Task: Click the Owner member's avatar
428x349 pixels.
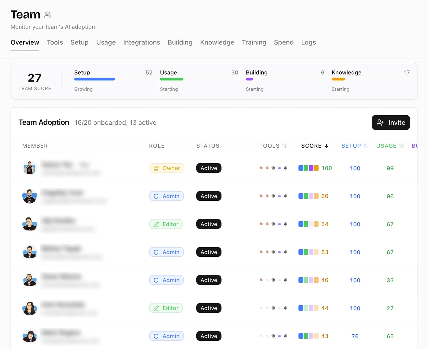Action: pos(30,167)
